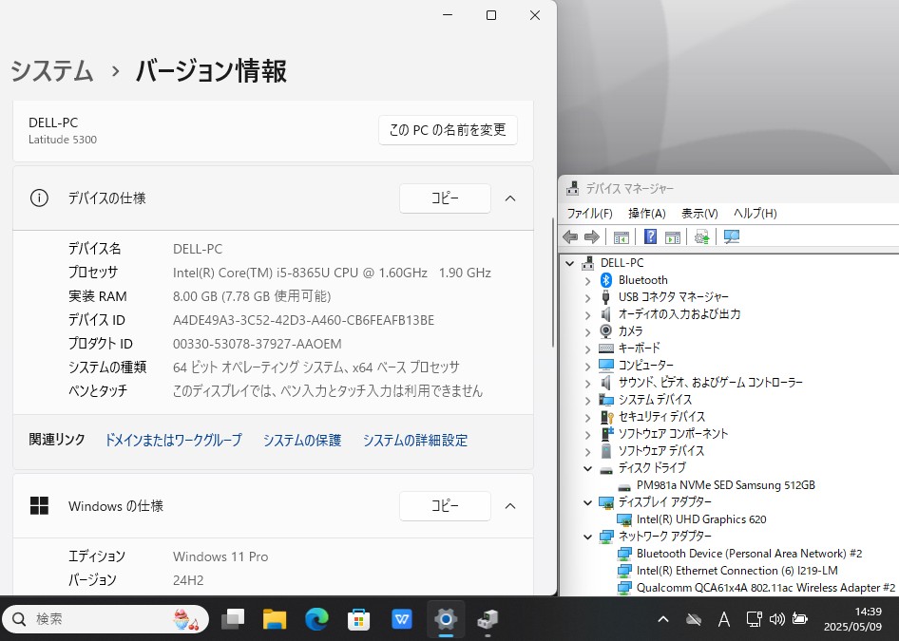Open Help via the blue question mark icon
899x641 pixels.
(x=650, y=236)
